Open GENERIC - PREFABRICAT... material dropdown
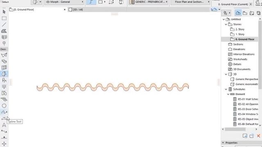The width and height of the screenshot is (262, 147). click(149, 2)
